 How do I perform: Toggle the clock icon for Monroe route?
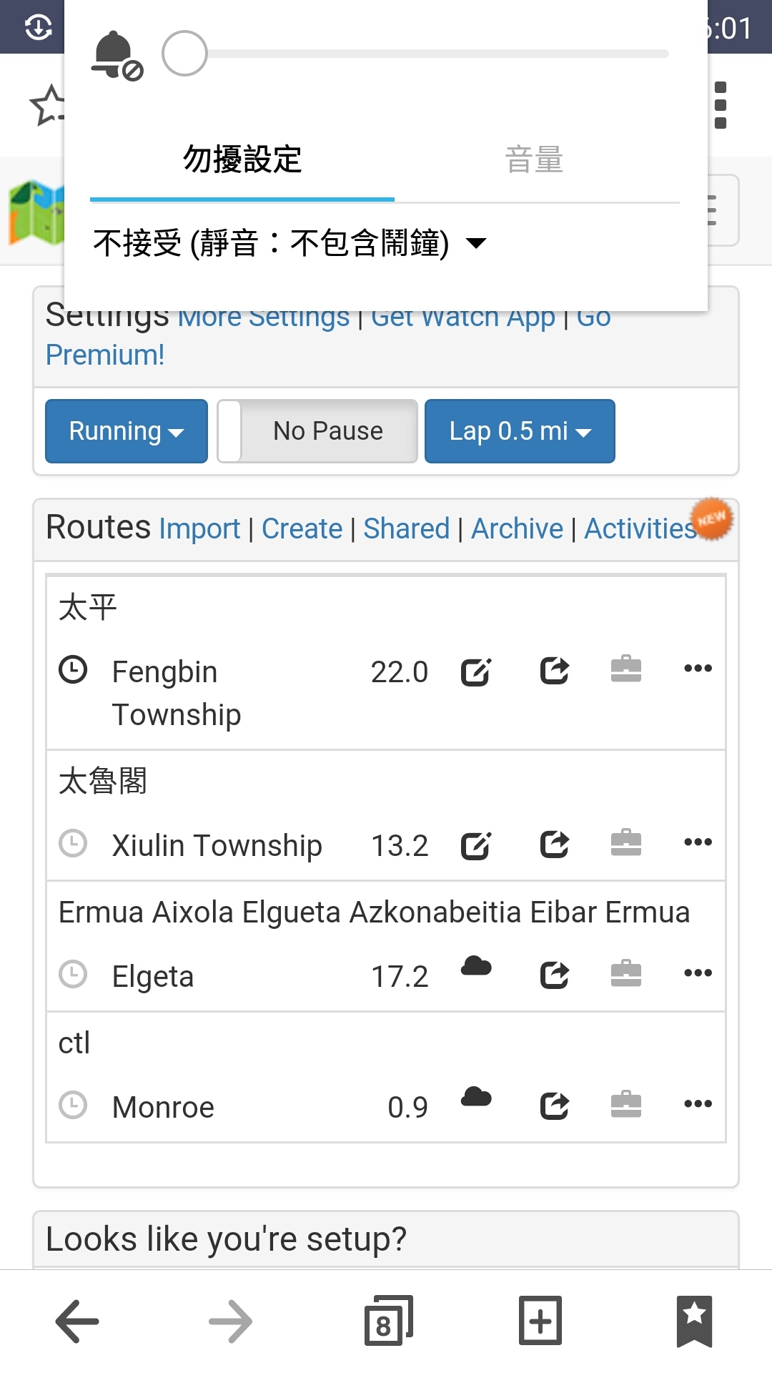click(x=73, y=1105)
